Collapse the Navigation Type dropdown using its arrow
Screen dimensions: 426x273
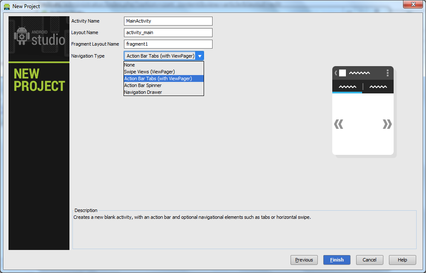200,56
